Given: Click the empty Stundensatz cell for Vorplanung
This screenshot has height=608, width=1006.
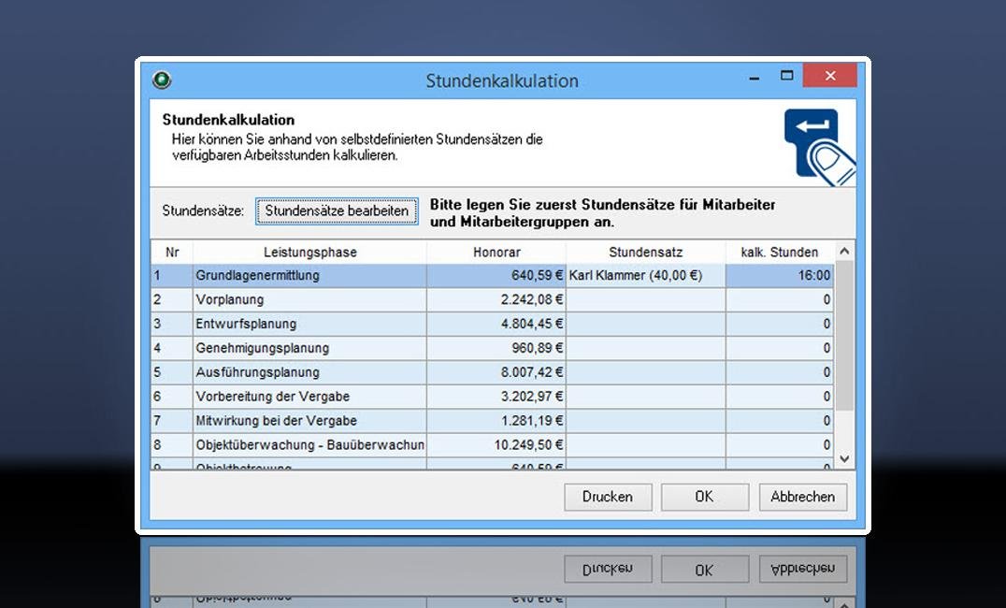Looking at the screenshot, I should [x=645, y=300].
